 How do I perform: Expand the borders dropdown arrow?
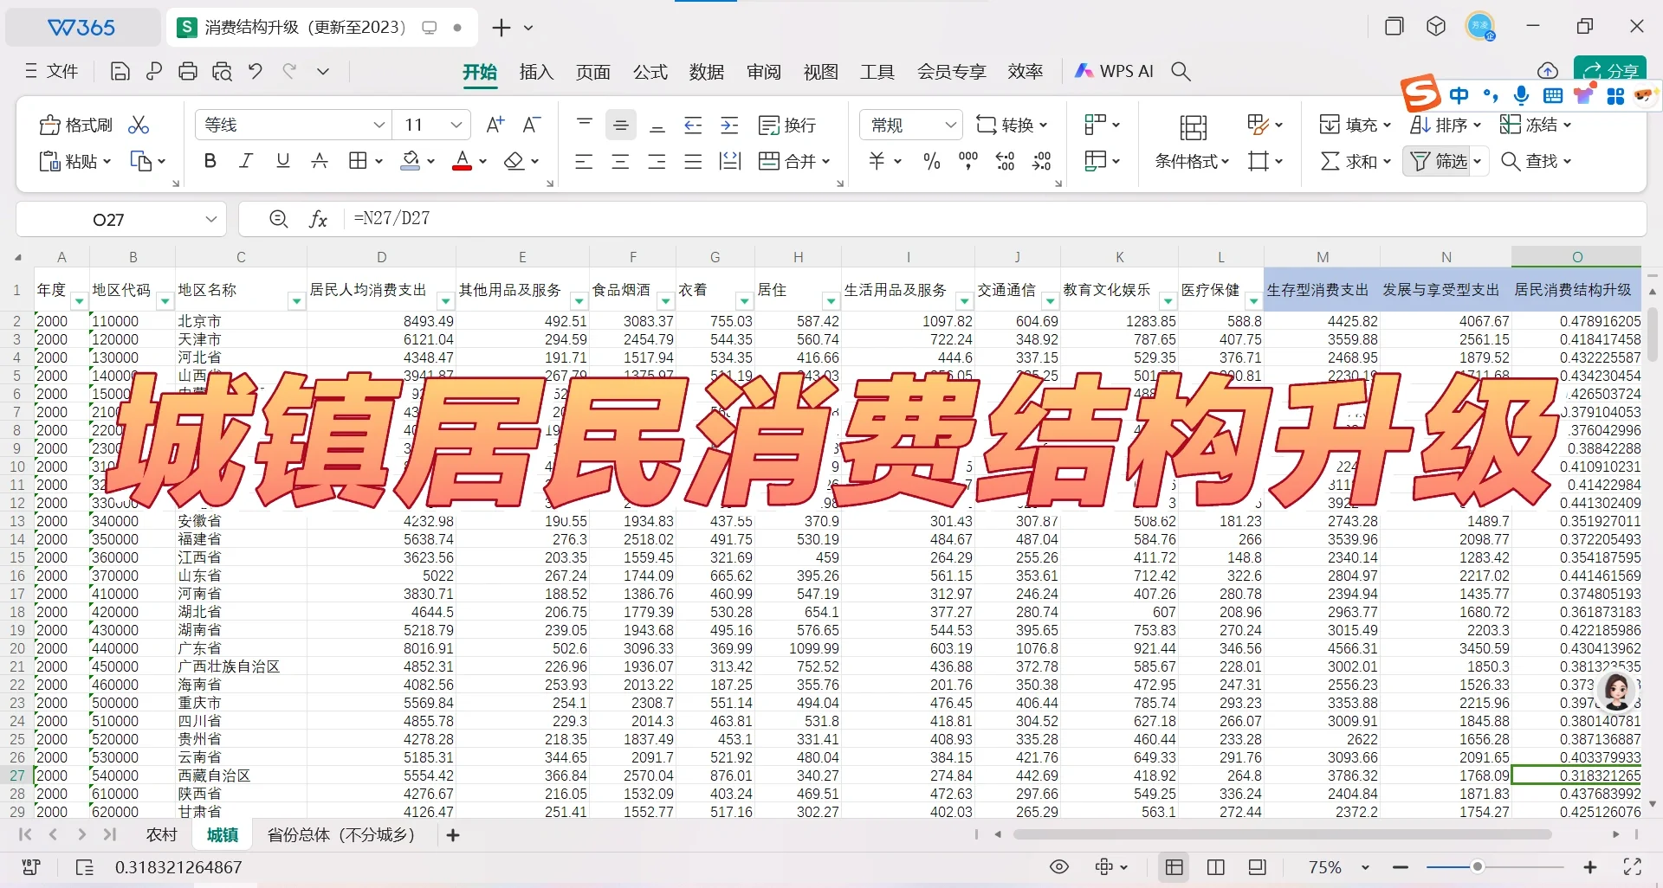pyautogui.click(x=379, y=161)
